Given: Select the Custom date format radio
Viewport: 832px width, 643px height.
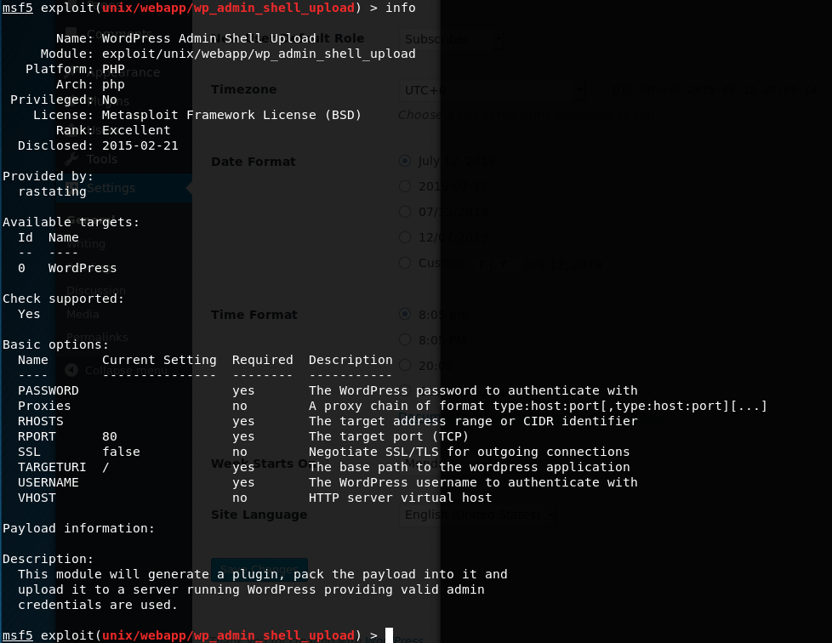Looking at the screenshot, I should click(x=405, y=263).
